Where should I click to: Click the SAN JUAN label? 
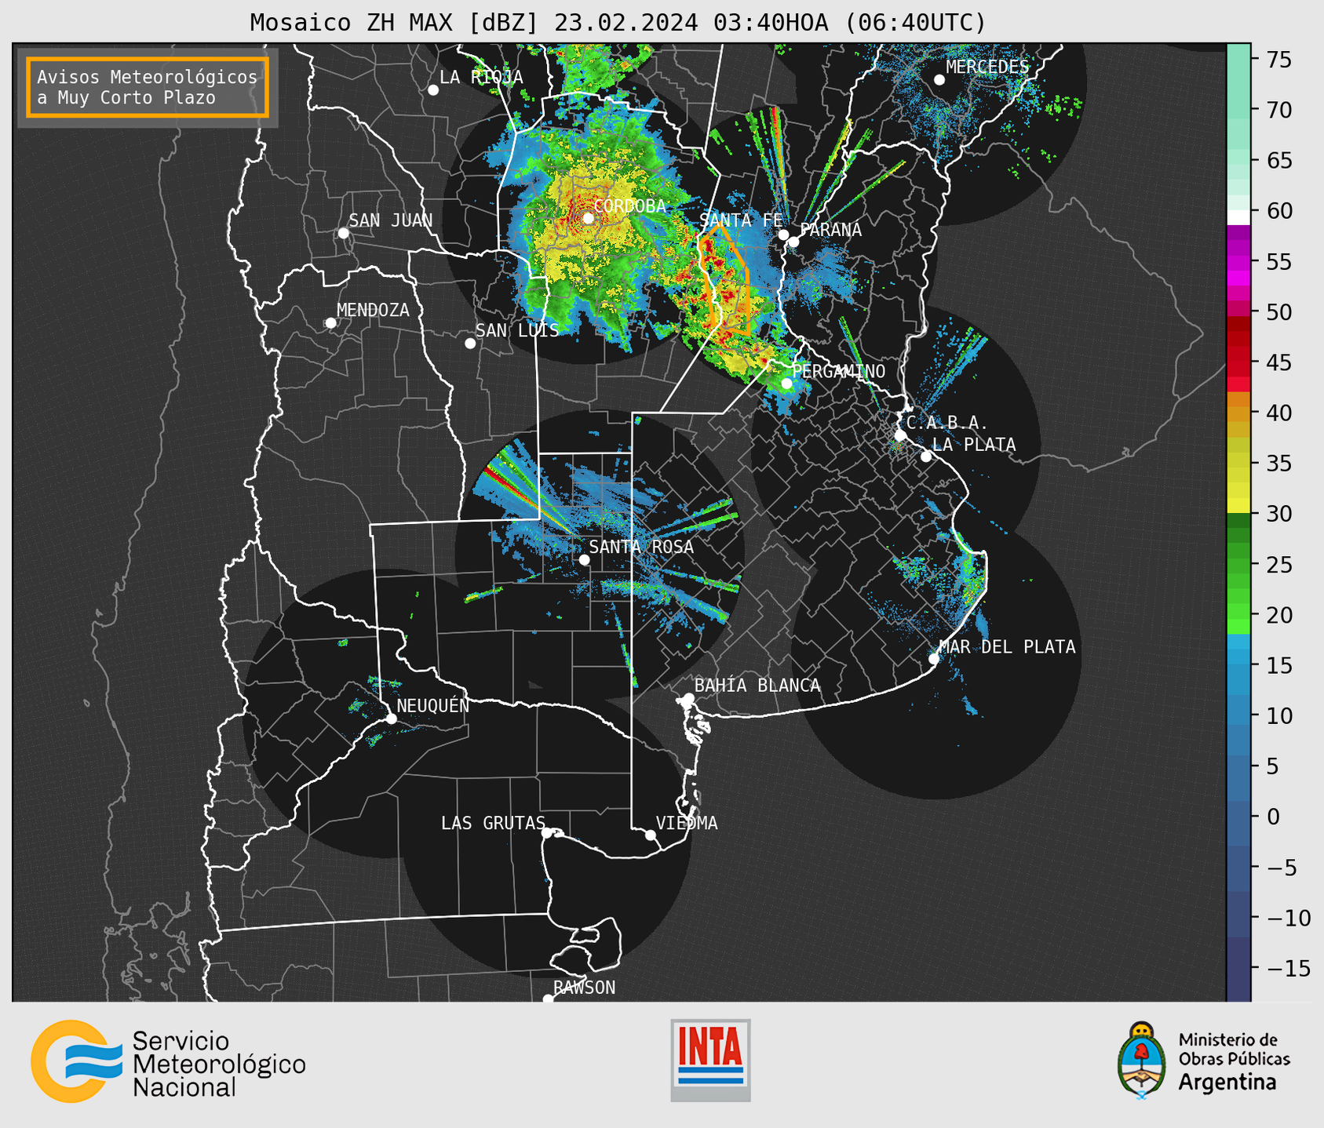point(391,220)
